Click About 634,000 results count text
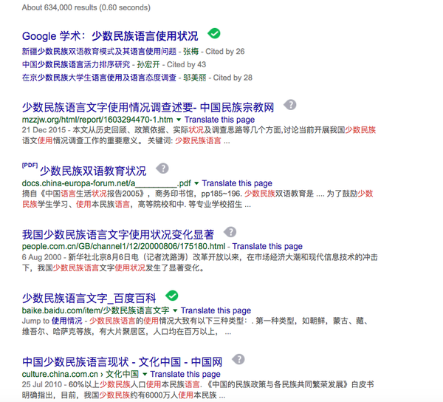Image resolution: width=443 pixels, height=402 pixels. tap(86, 7)
